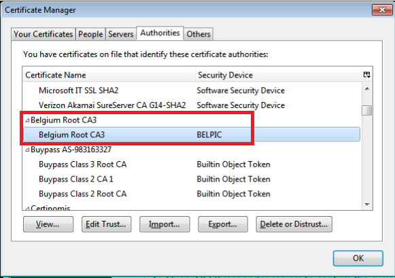Screen dimensions: 395x278
Task: Click the vertical scrollbar thumb
Action: pyautogui.click(x=367, y=110)
